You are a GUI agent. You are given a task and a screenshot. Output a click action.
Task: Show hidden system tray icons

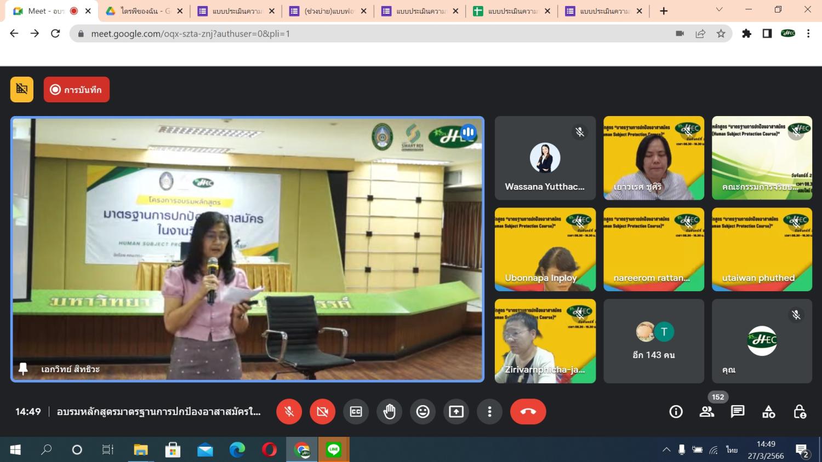[666, 450]
